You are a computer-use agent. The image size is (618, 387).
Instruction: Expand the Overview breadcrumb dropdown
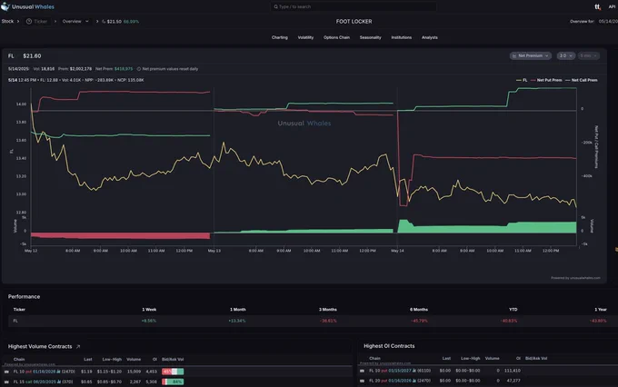[x=75, y=21]
